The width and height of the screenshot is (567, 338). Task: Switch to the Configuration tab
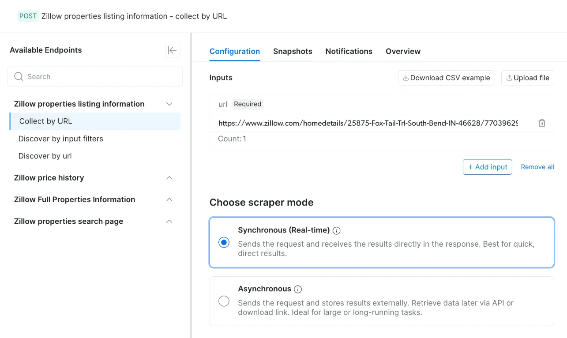pos(235,51)
